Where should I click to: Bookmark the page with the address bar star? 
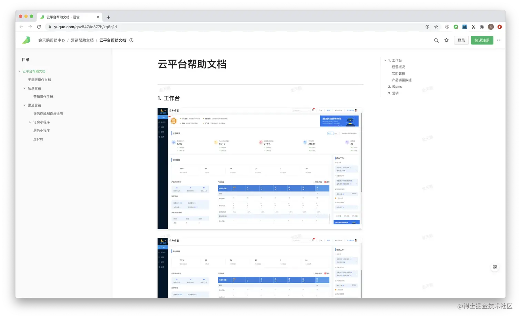[x=436, y=27]
